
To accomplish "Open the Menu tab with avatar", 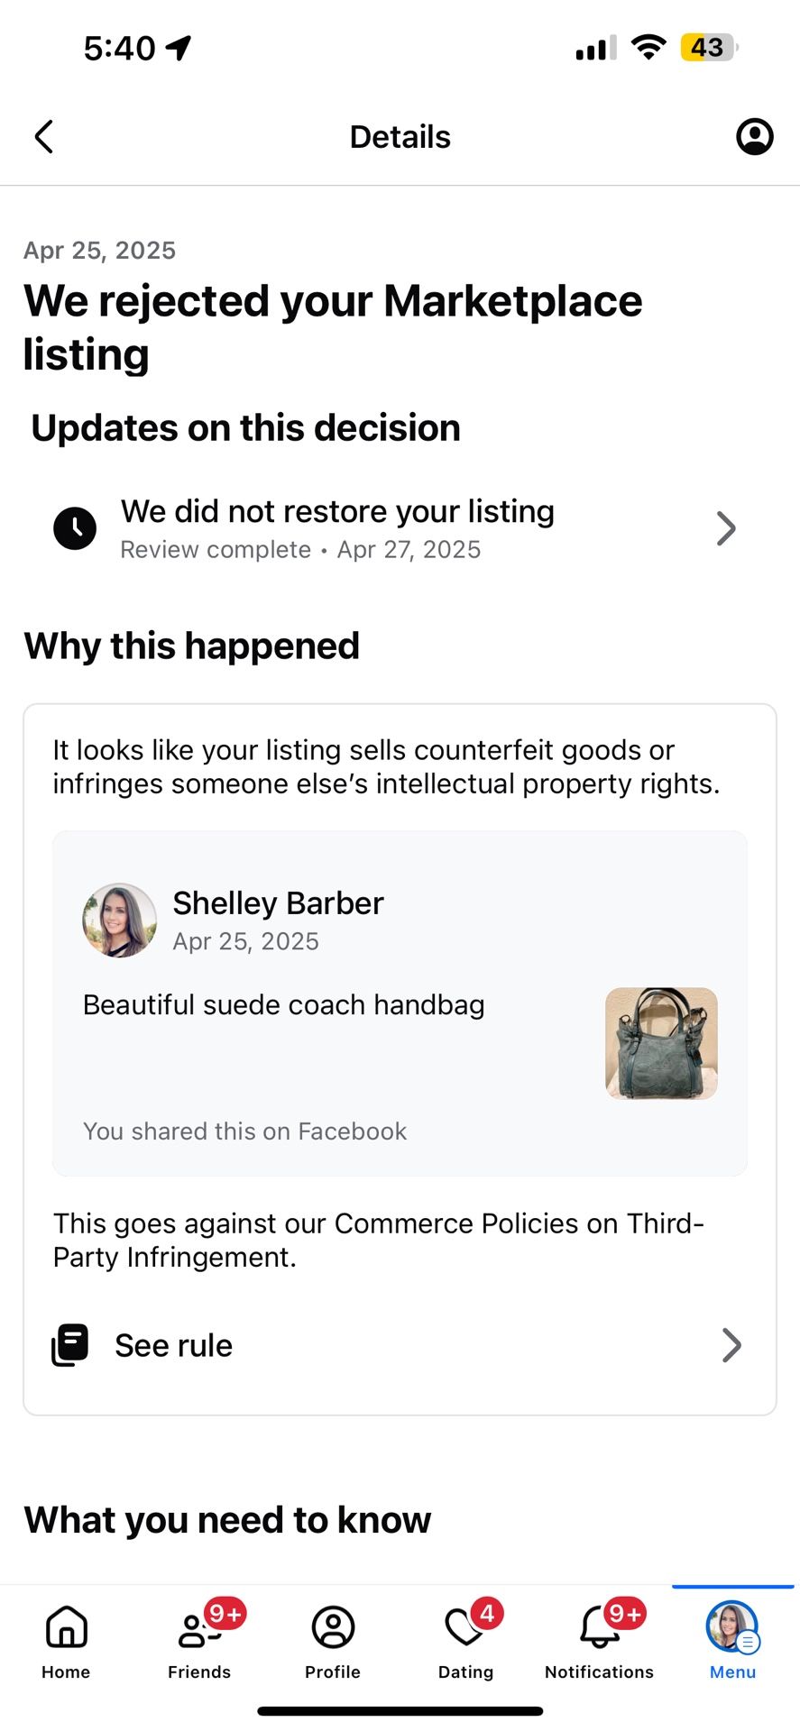I will click(732, 1643).
